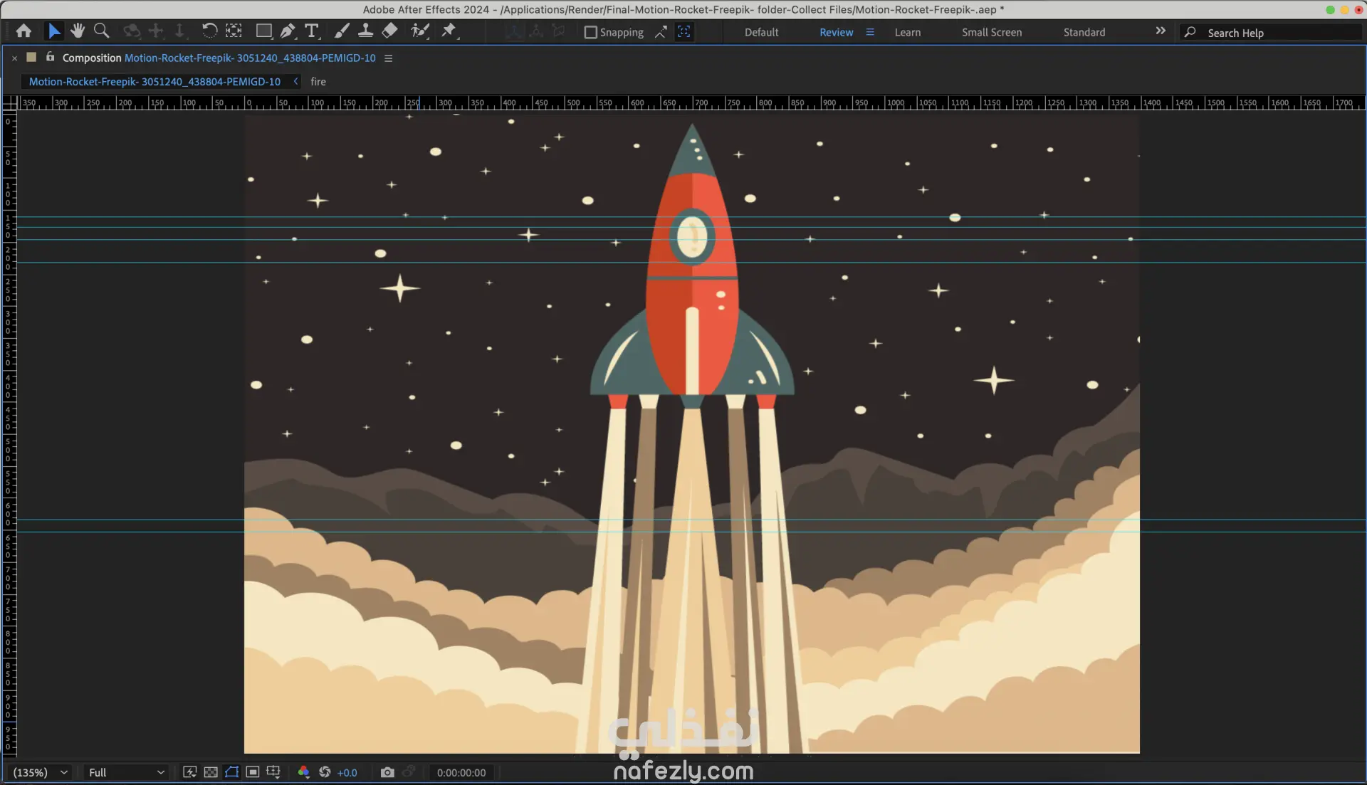This screenshot has width=1367, height=785.
Task: Enable the Snapping checkbox
Action: [590, 33]
